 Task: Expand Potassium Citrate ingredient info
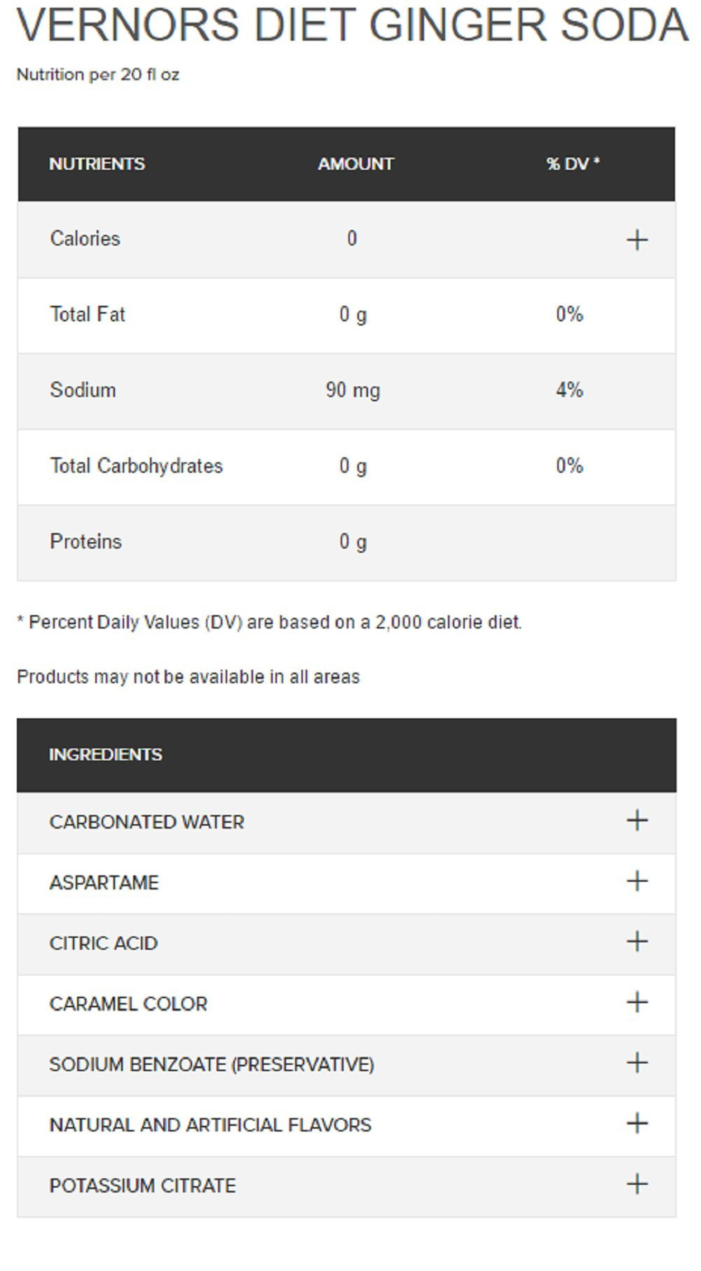pos(637,1185)
